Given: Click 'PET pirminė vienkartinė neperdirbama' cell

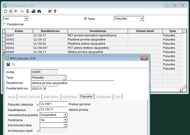Looking at the screenshot, I should point(98,35).
